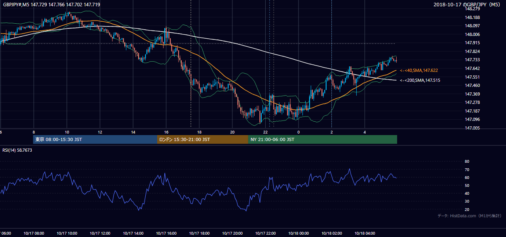Click hour tick 12 under the price chart
The height and width of the screenshot is (237, 506).
(x=100, y=132)
